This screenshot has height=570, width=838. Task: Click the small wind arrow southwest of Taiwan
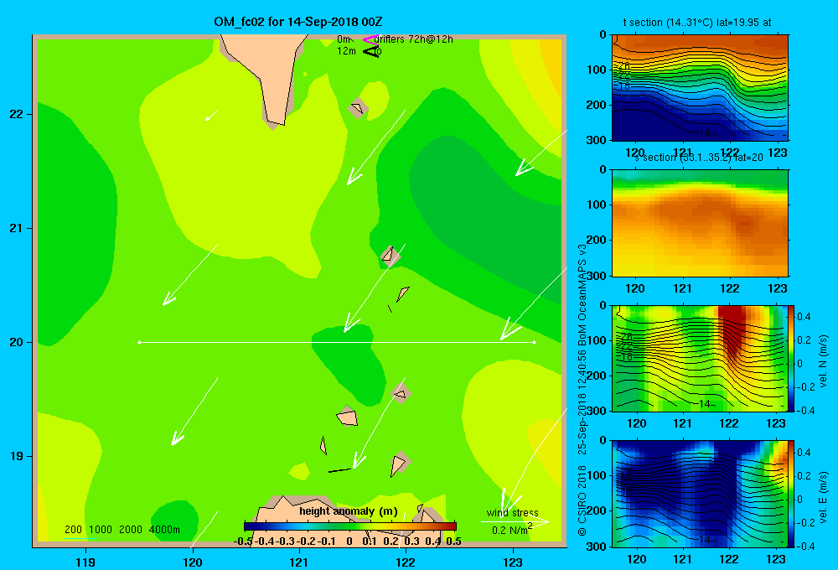click(x=212, y=116)
